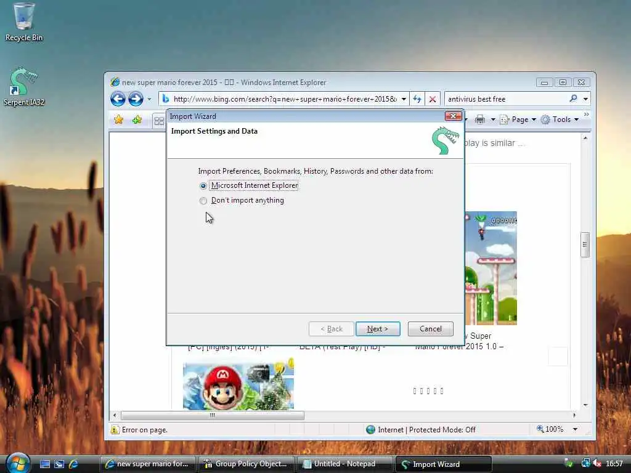Click Show Desktop quick launch icon

[x=44, y=464]
